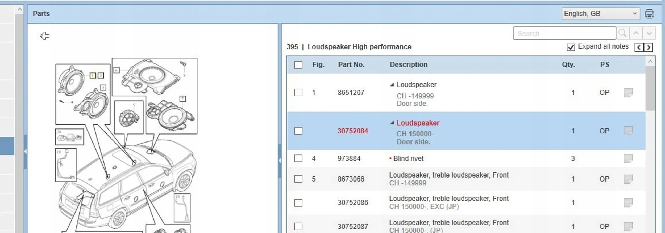Select the highlighted item in the left sidebar
This screenshot has height=233, width=665.
[7, 146]
